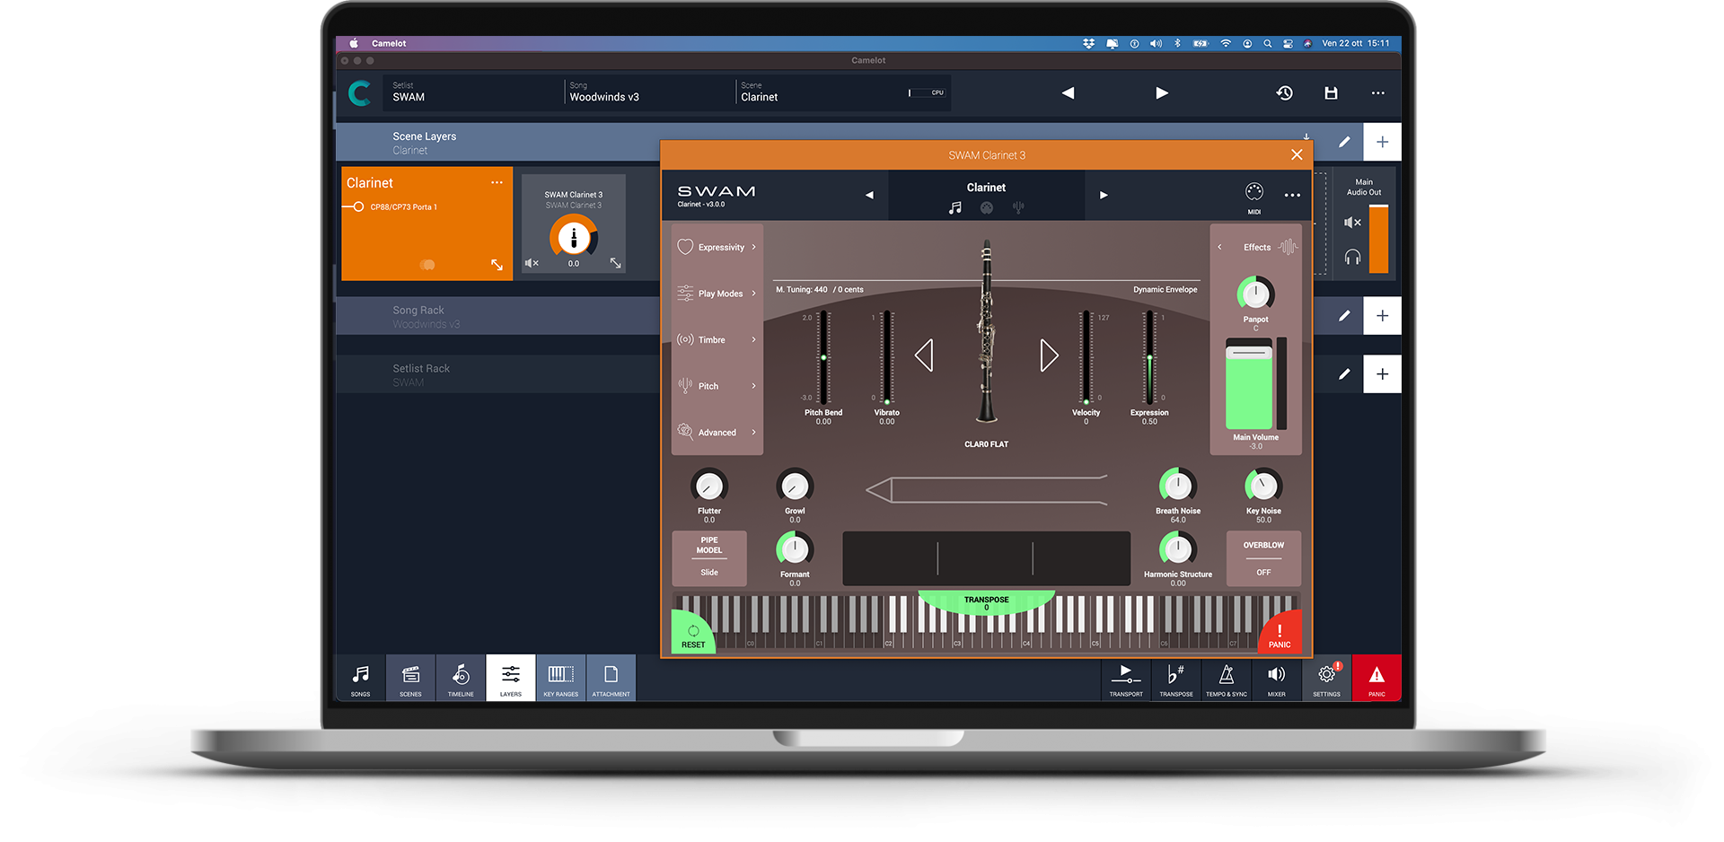
Task: Adjust the Velocity slider
Action: point(1086,357)
